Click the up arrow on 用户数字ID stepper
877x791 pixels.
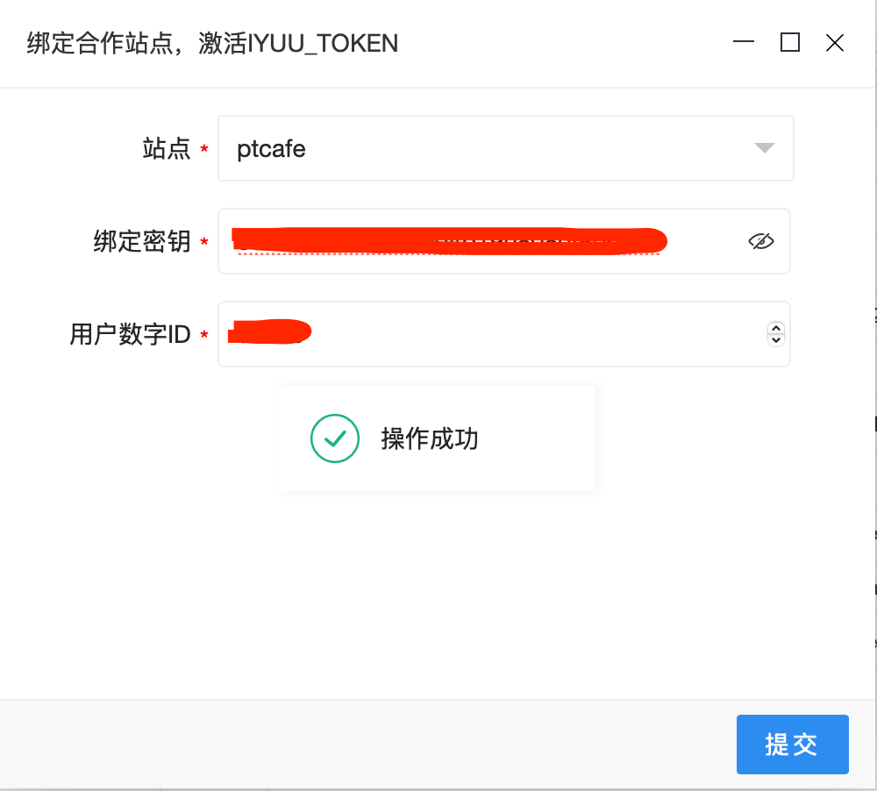(775, 326)
